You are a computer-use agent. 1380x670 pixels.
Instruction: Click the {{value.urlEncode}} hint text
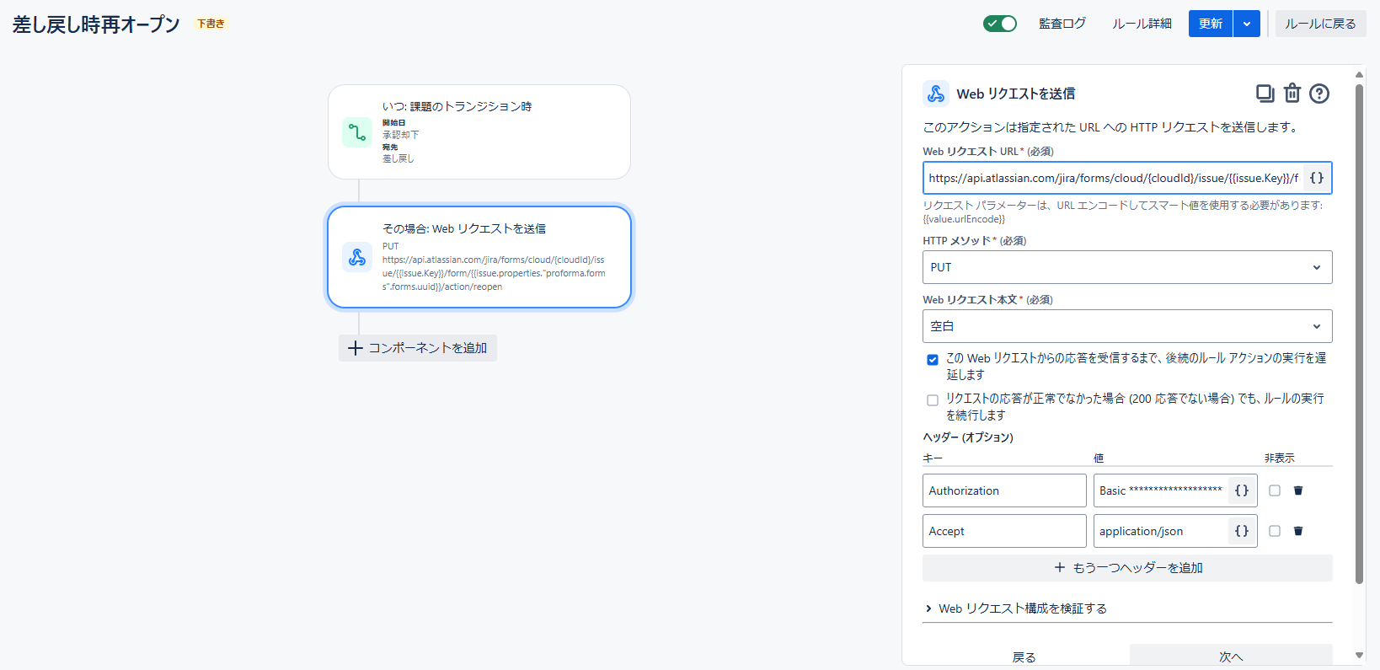[x=964, y=219]
